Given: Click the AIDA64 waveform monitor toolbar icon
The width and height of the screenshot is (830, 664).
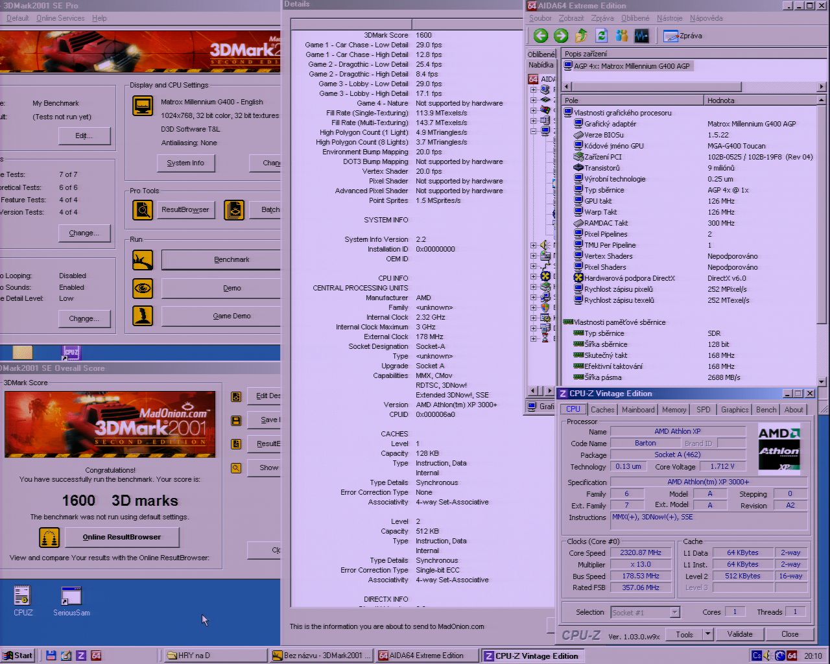Looking at the screenshot, I should click(641, 36).
